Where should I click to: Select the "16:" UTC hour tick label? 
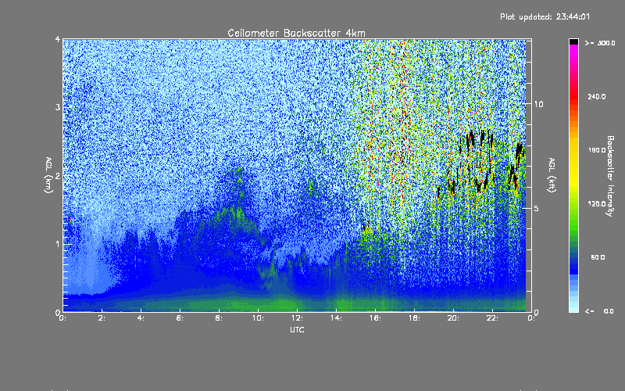[x=375, y=318]
